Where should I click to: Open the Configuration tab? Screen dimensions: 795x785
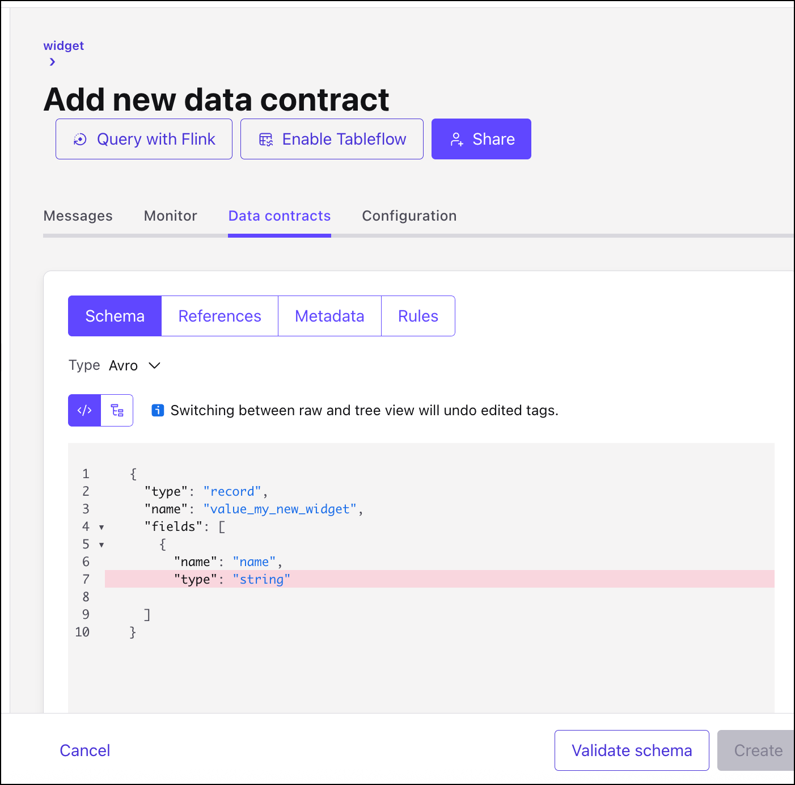pos(409,216)
